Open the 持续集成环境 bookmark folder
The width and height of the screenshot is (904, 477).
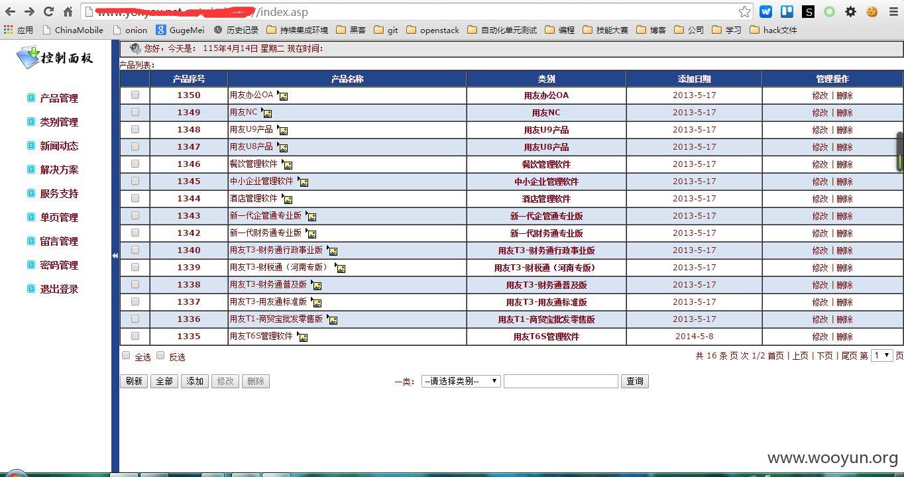coord(297,30)
